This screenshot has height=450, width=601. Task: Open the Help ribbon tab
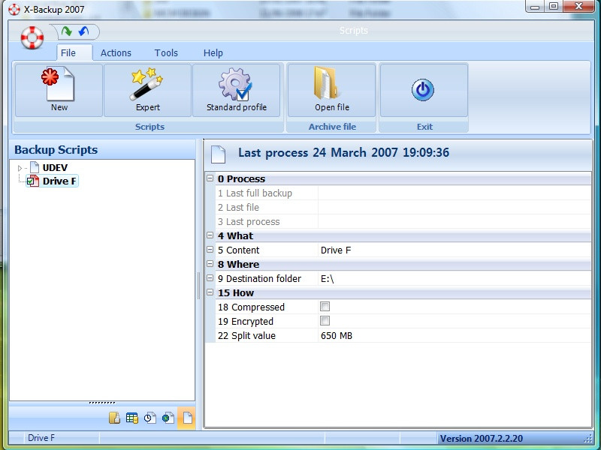click(213, 52)
